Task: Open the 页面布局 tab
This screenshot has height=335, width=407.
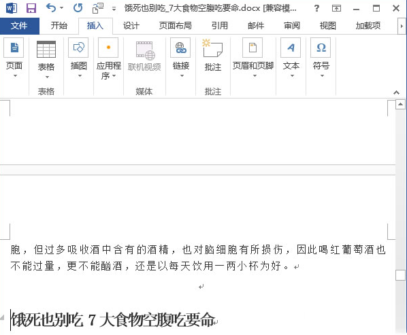Action: [x=175, y=26]
